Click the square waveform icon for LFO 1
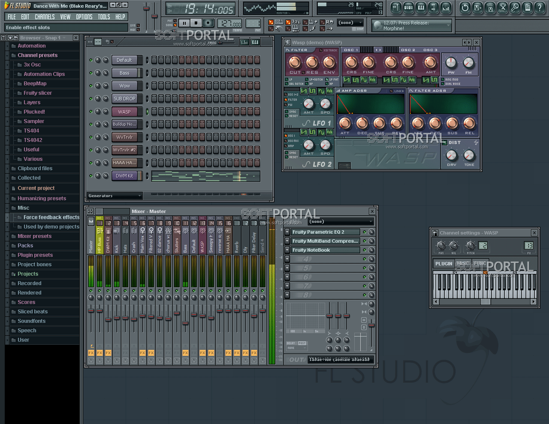Image resolution: width=549 pixels, height=424 pixels. click(x=312, y=91)
